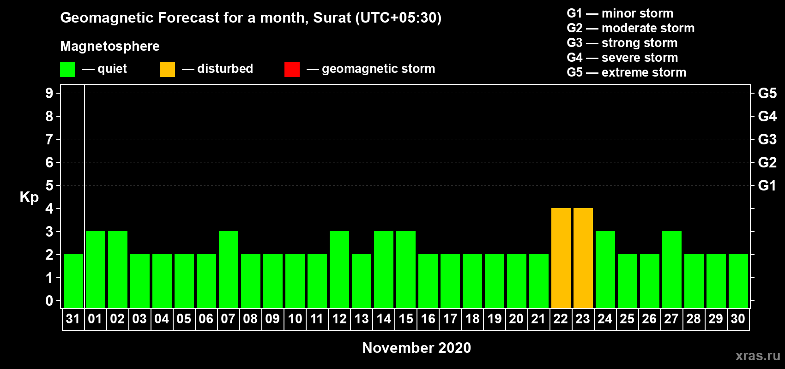Viewport: 785px width, 369px height.
Task: Click date label 01 on the axis
Action: point(95,319)
